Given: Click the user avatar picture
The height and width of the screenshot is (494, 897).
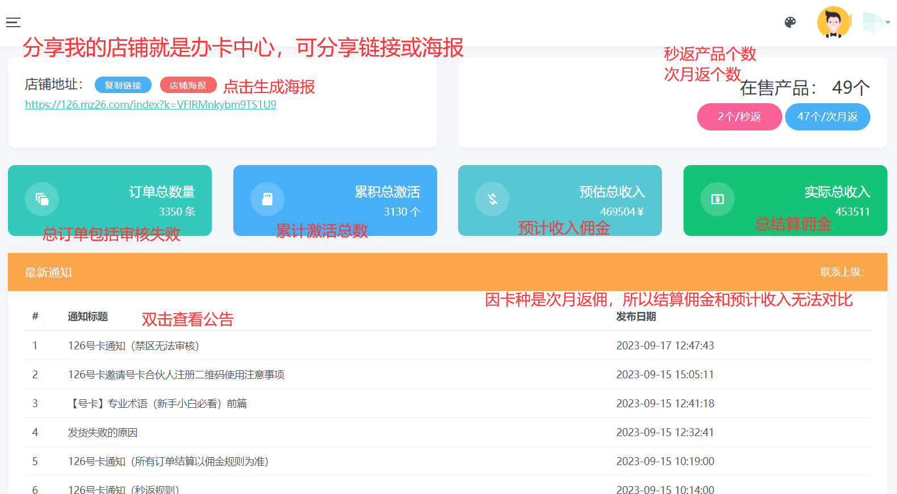Looking at the screenshot, I should coord(833,22).
